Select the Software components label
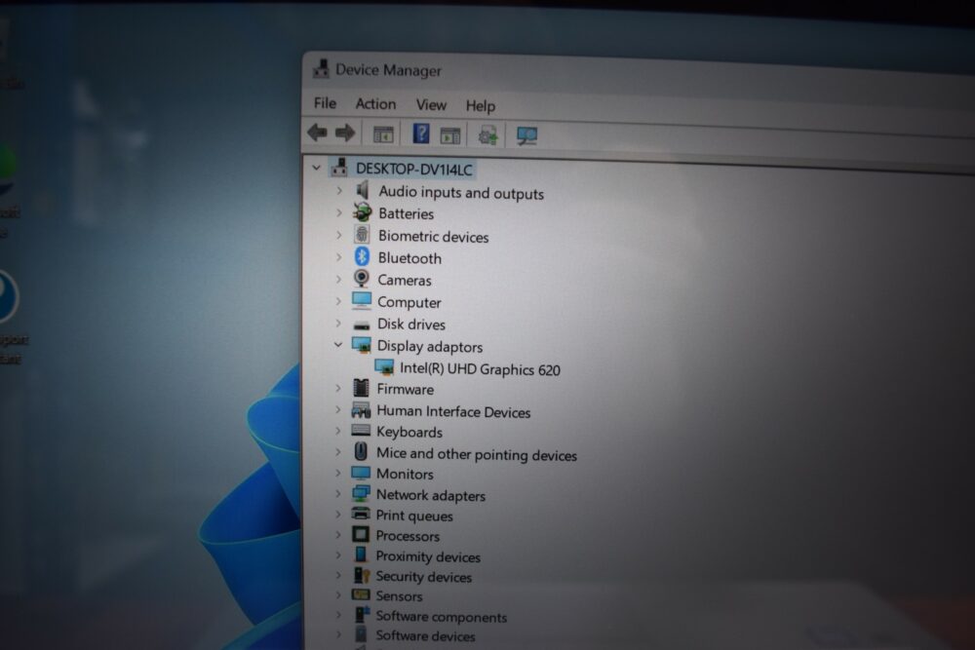Screen dimensions: 975x650 coord(441,617)
